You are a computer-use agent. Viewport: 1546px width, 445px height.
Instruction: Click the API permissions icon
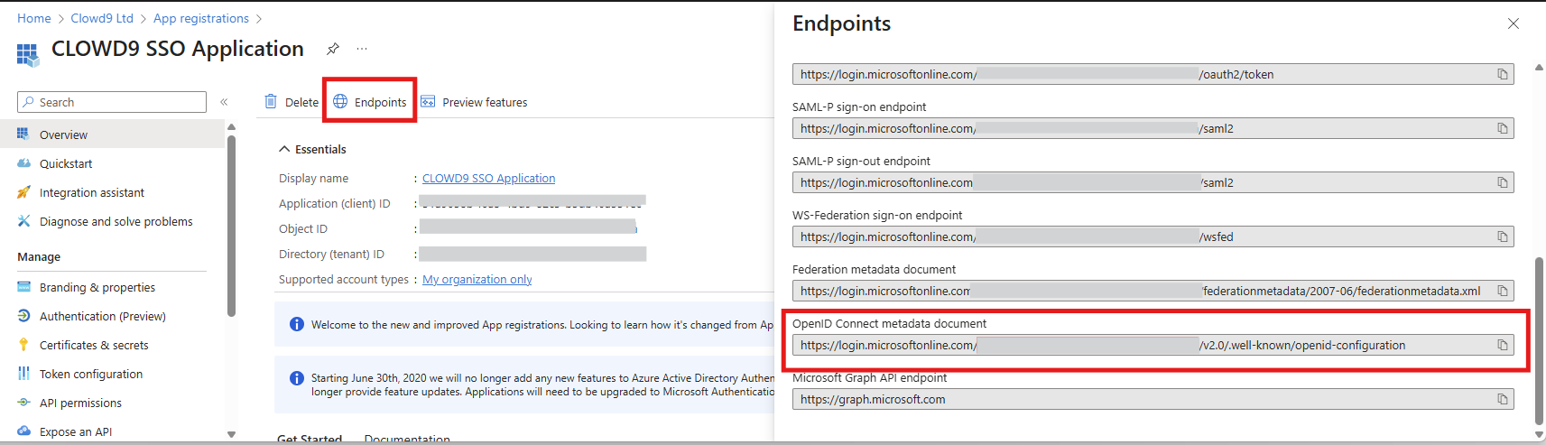[x=23, y=403]
